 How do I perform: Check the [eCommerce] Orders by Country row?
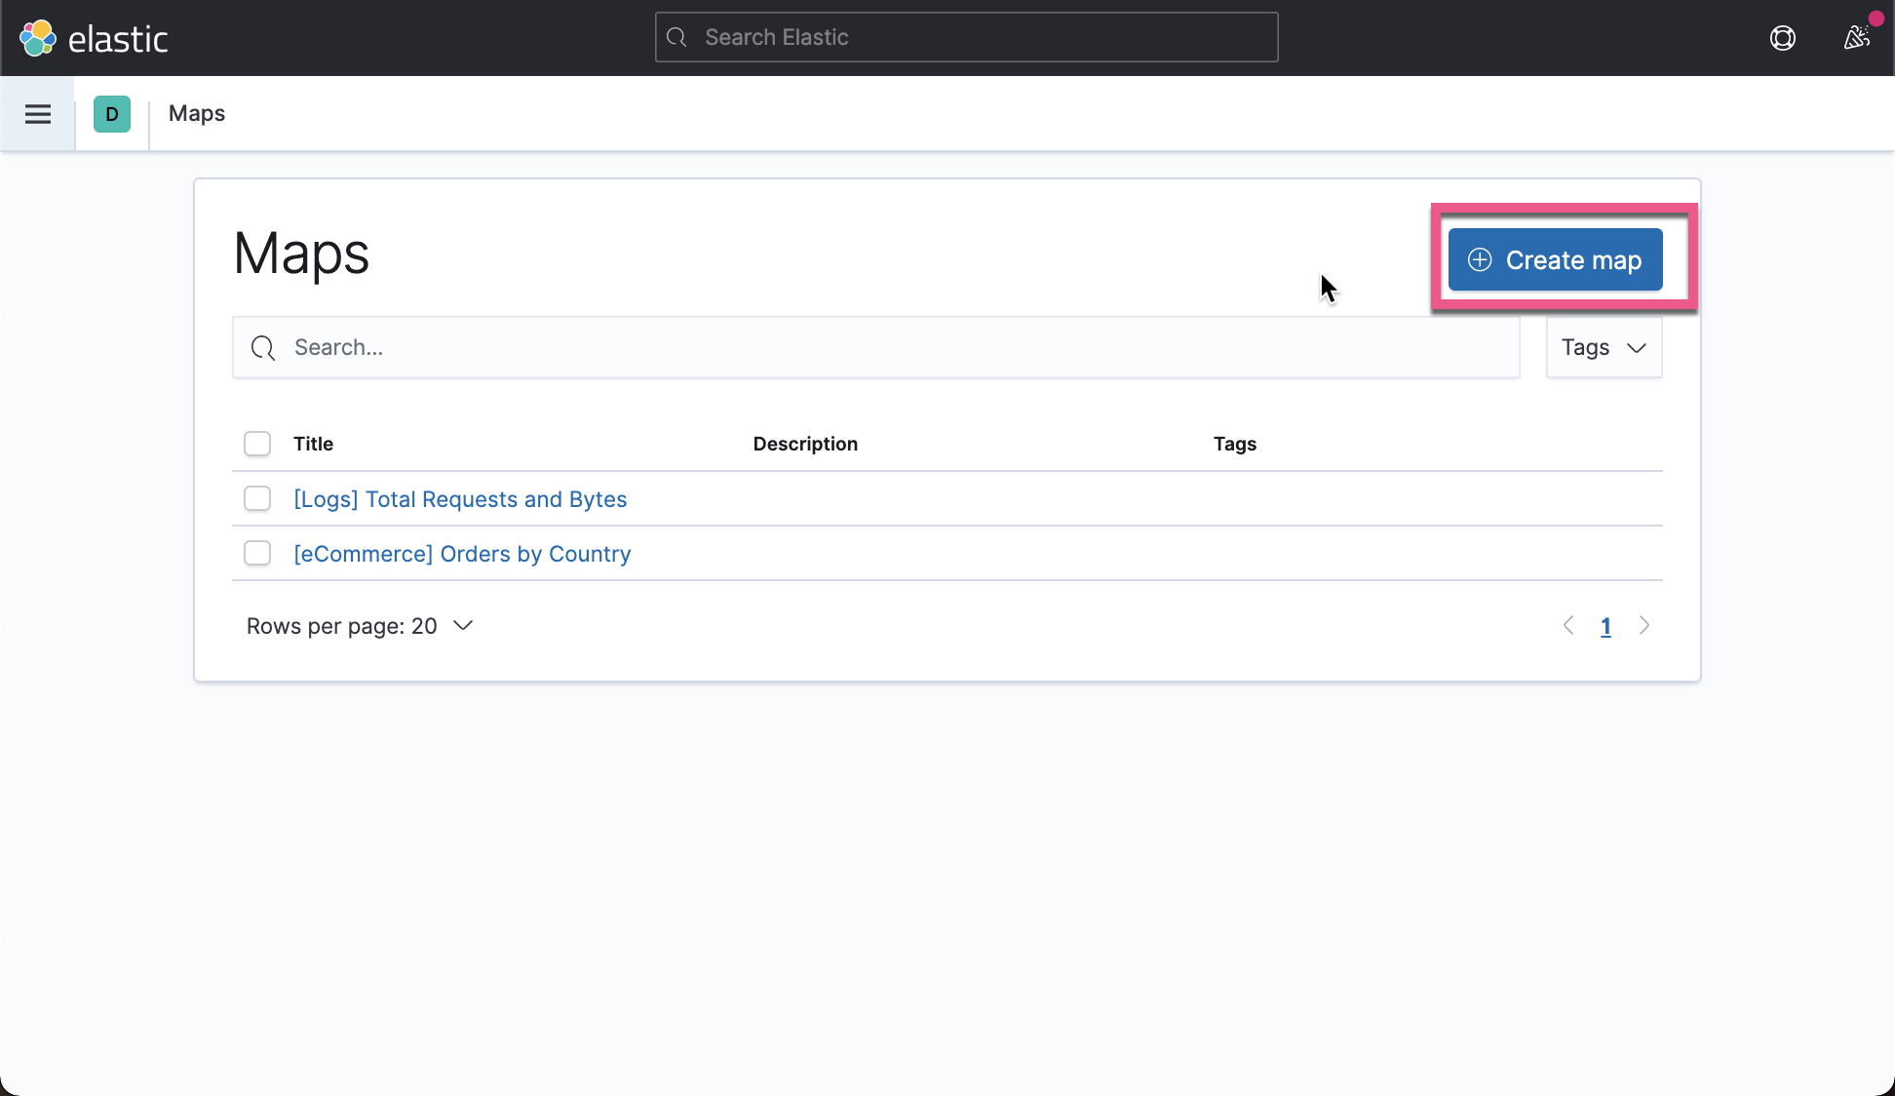pyautogui.click(x=256, y=553)
